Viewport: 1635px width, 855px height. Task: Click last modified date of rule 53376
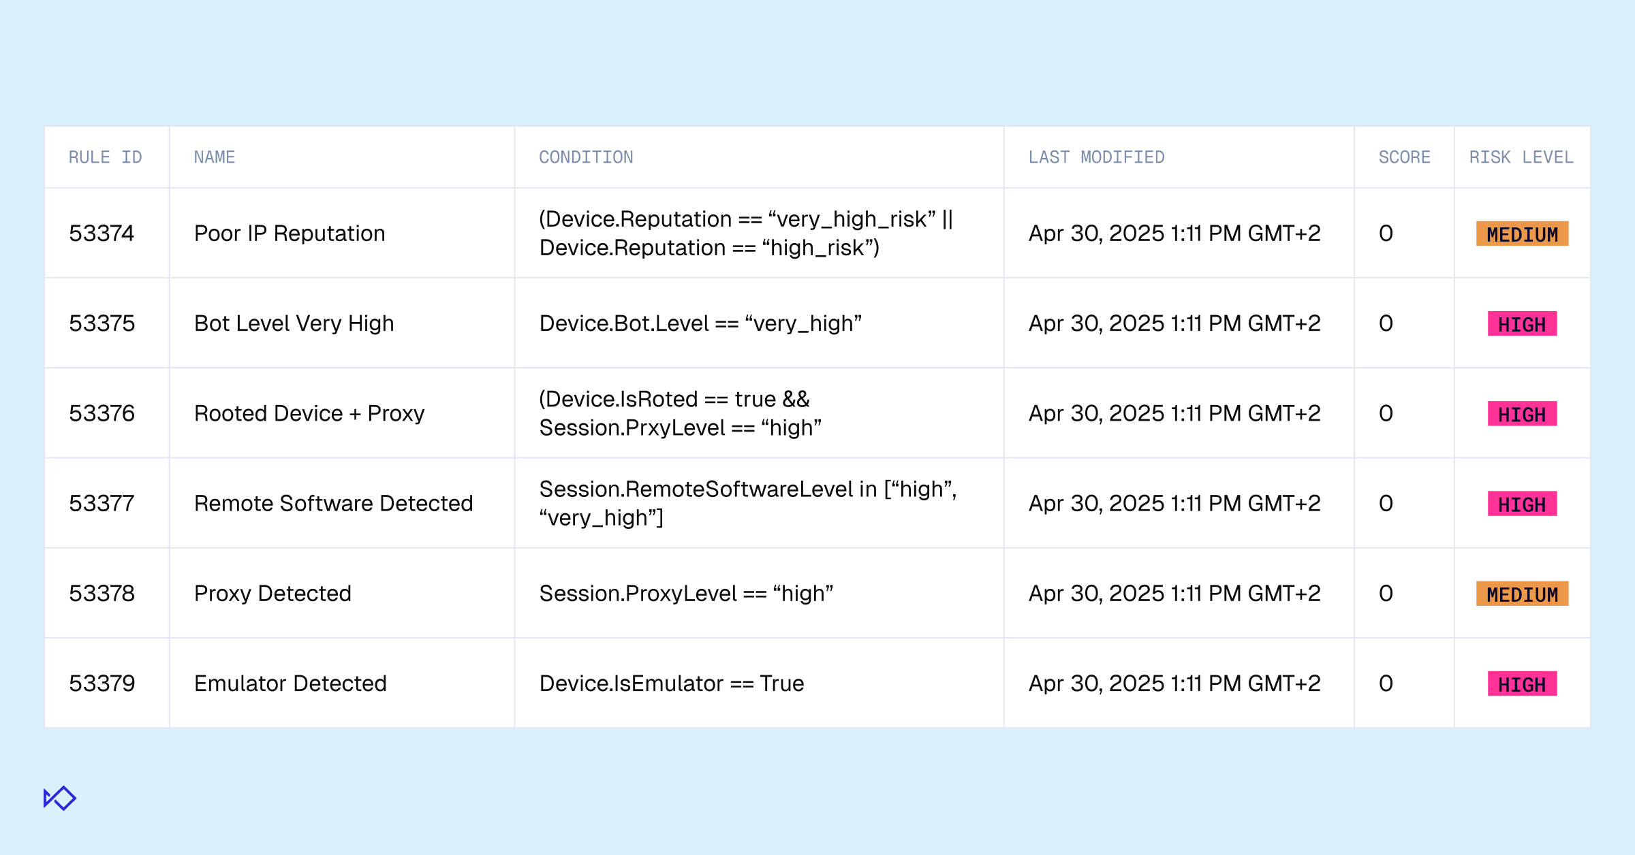[x=1174, y=413]
